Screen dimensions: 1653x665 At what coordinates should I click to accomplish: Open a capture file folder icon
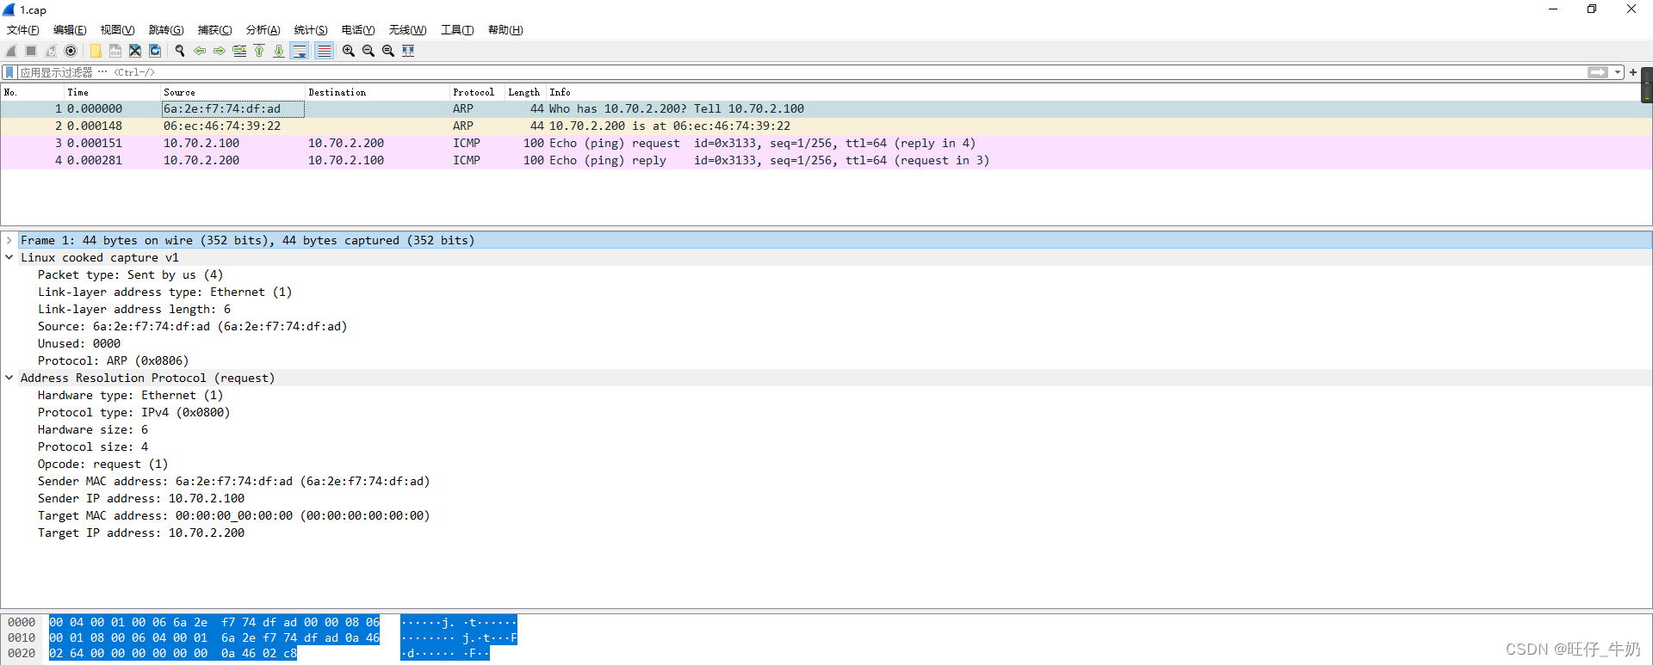click(x=96, y=51)
